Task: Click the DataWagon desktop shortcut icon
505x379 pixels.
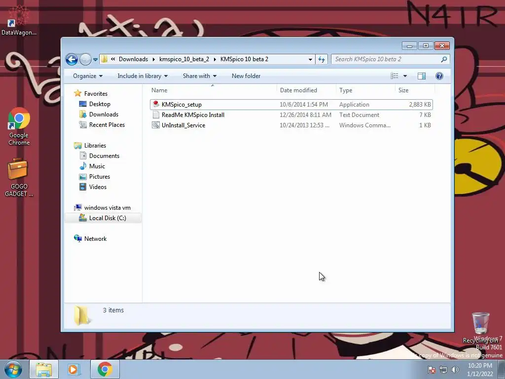Action: point(19,19)
